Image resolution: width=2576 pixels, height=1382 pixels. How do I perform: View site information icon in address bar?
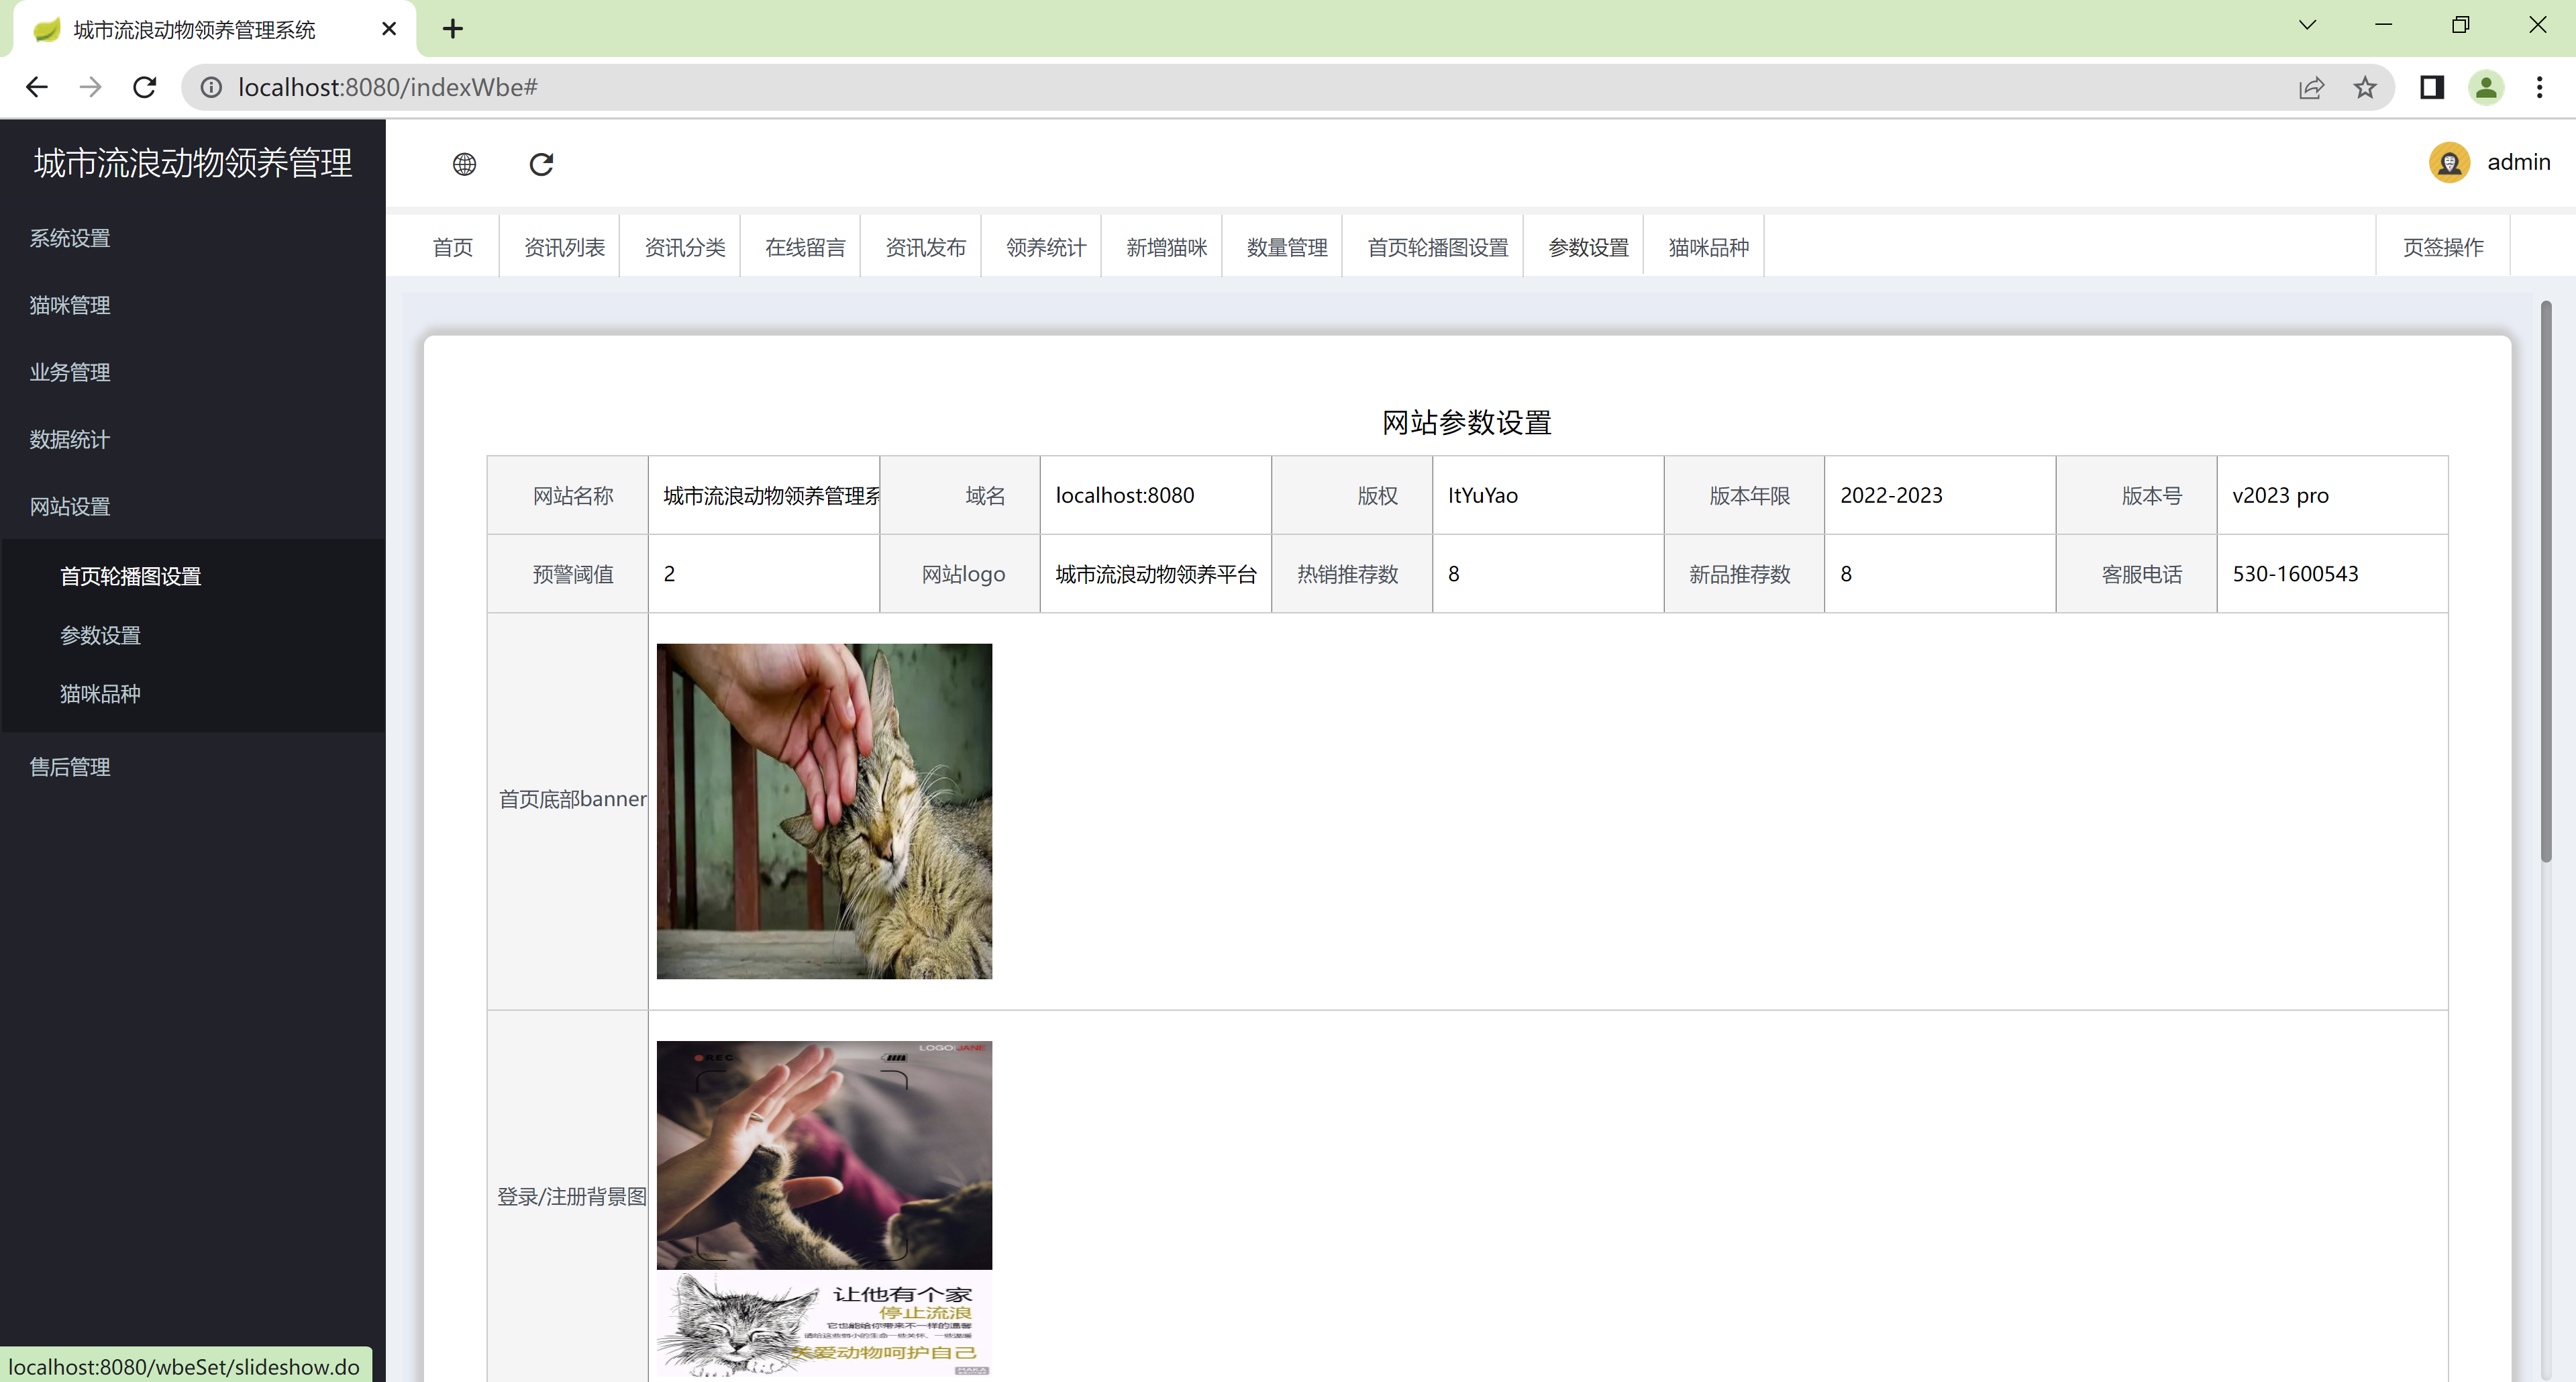212,88
